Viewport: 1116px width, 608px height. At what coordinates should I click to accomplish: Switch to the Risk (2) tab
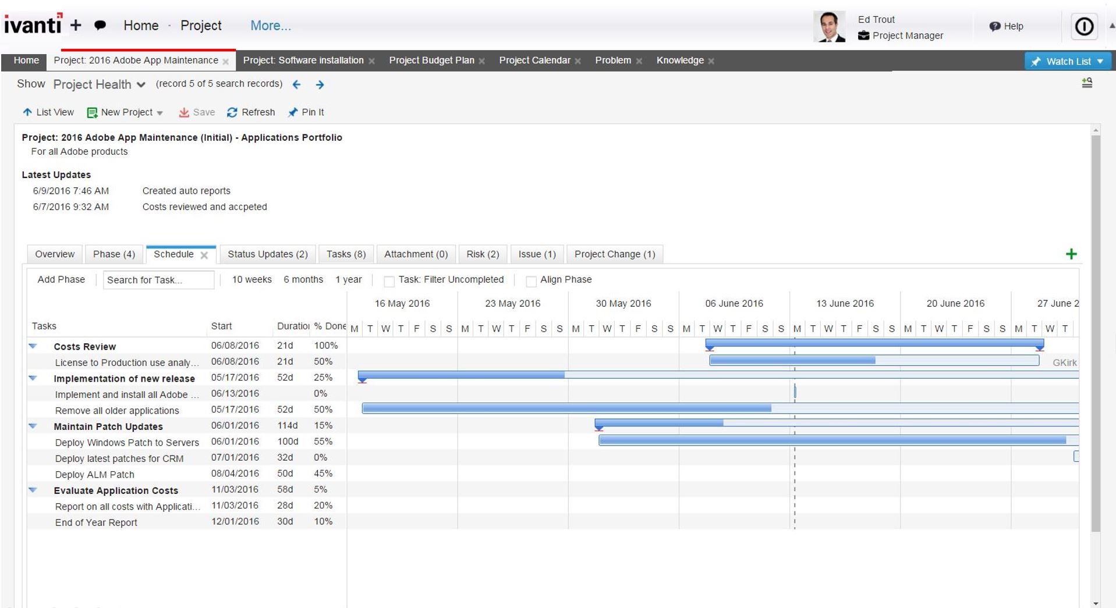482,254
